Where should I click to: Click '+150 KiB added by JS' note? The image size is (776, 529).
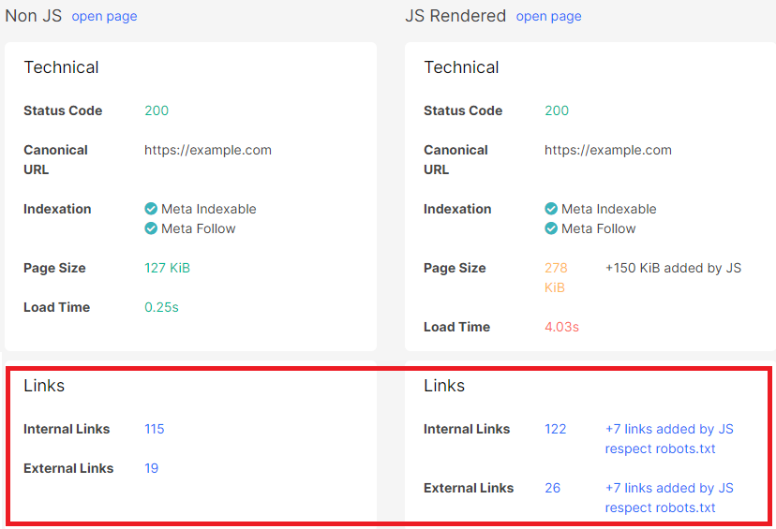[x=673, y=268]
